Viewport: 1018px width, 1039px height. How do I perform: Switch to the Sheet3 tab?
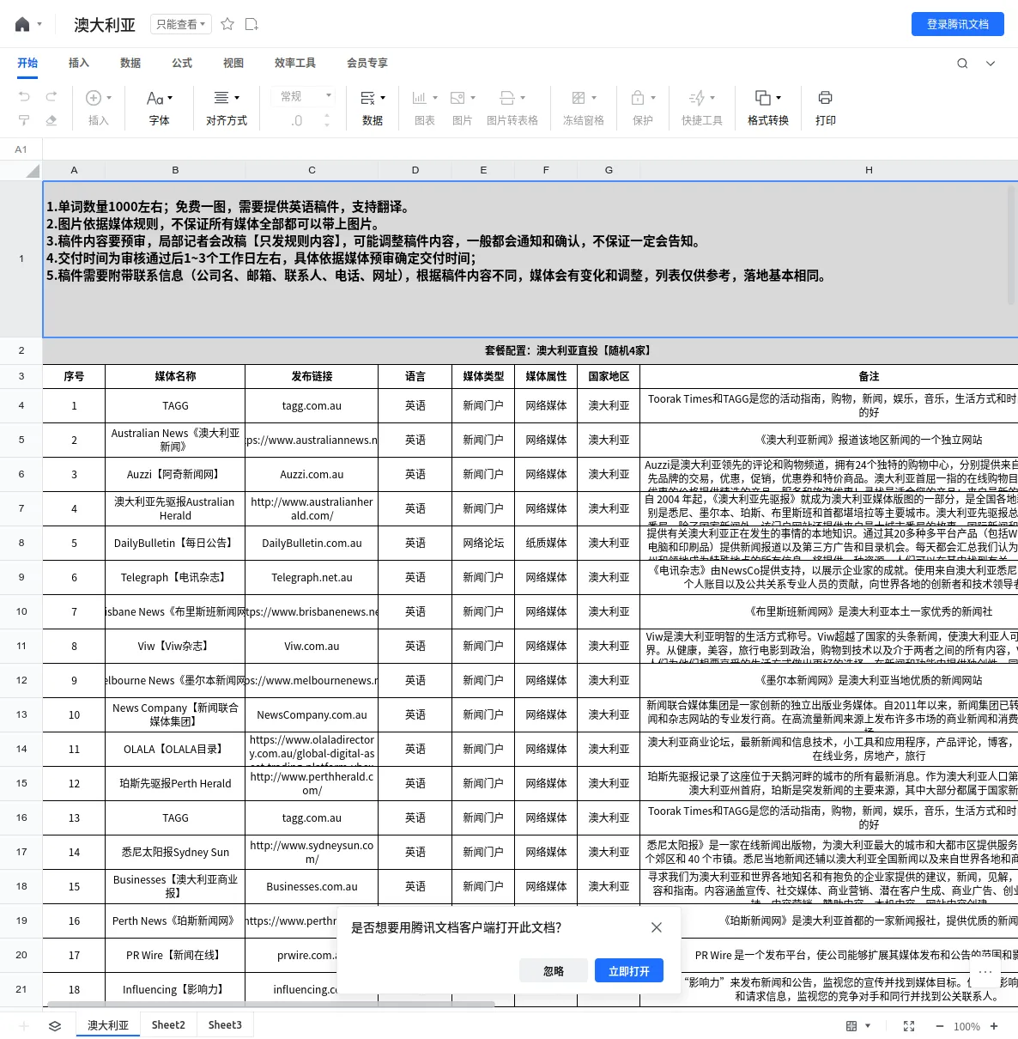(x=225, y=1025)
